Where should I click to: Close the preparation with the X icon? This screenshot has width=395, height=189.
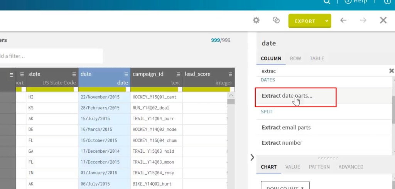pyautogui.click(x=383, y=20)
